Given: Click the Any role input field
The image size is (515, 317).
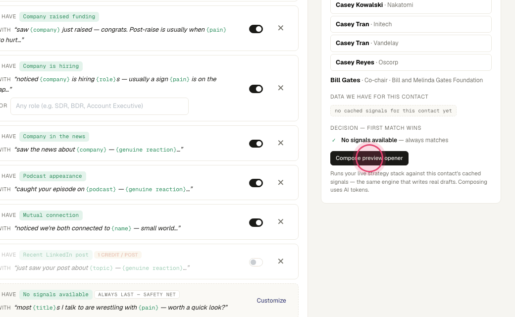Looking at the screenshot, I should pyautogui.click(x=100, y=106).
